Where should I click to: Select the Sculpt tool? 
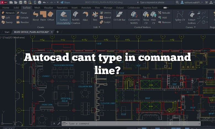105,22
